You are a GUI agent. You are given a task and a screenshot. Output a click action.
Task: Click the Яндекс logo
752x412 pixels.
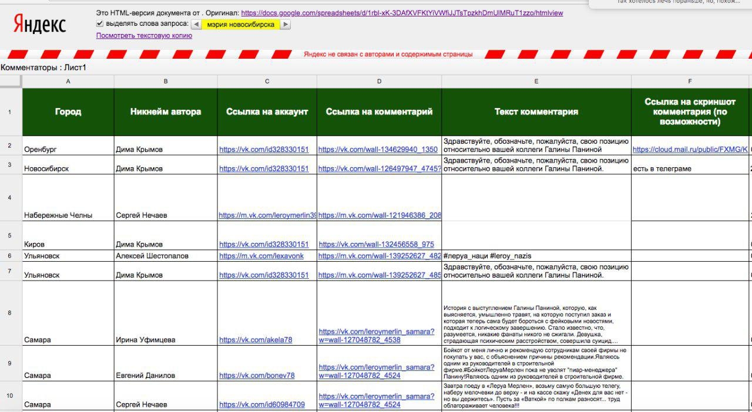(39, 25)
